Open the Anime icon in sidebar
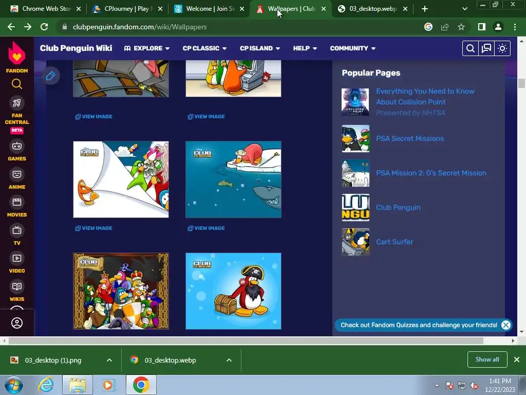Image resolution: width=526 pixels, height=395 pixels. pyautogui.click(x=17, y=174)
